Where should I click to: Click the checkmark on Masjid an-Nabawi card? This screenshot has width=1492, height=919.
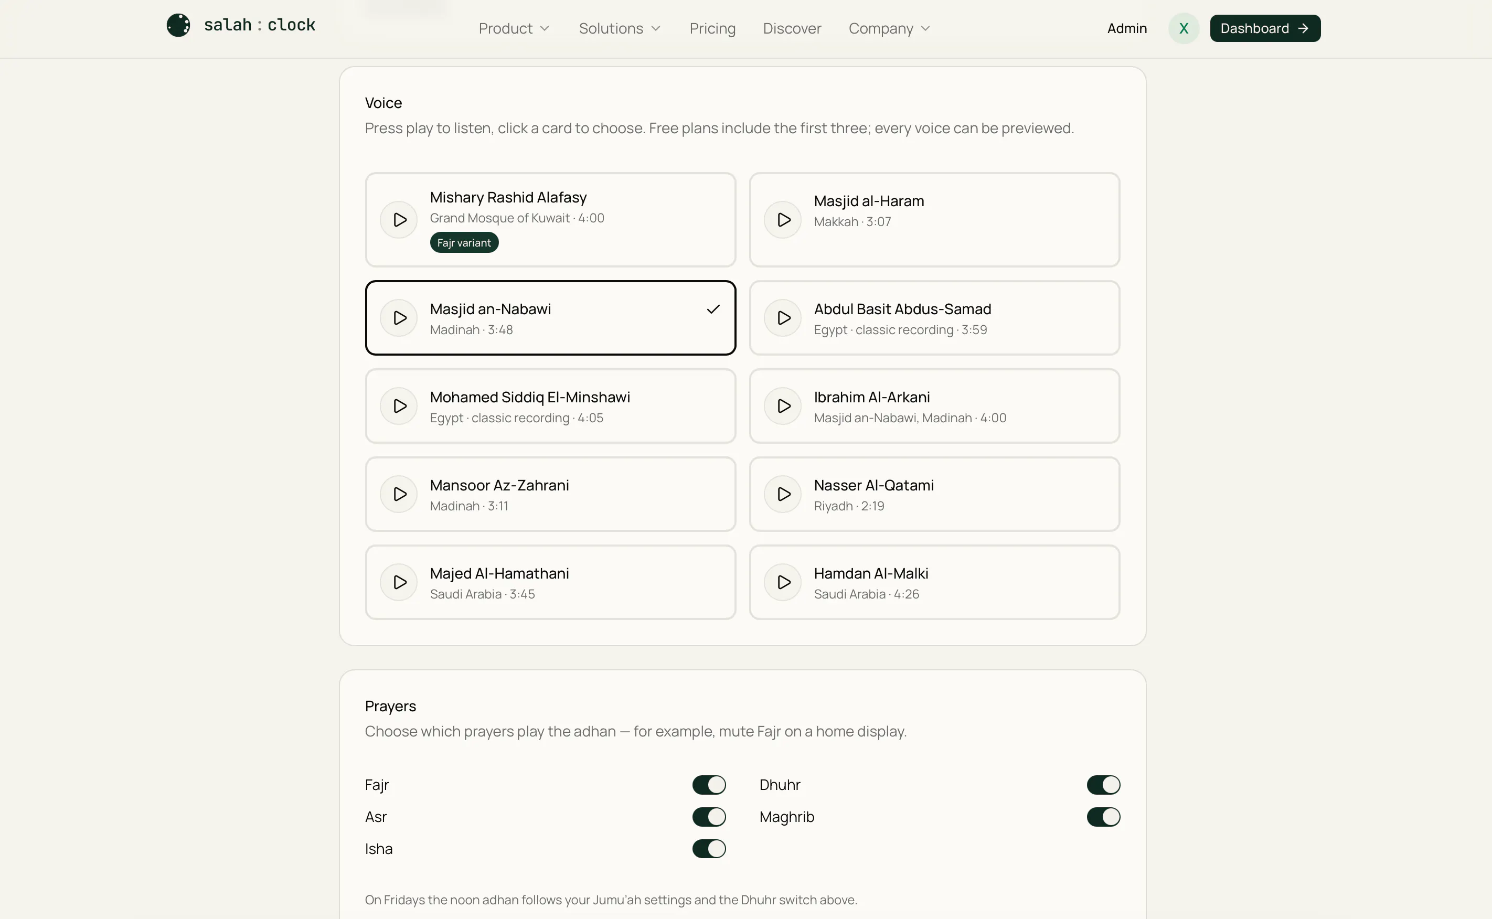(x=713, y=309)
